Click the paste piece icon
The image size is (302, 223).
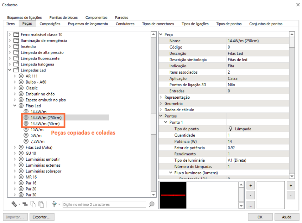pos(41,204)
